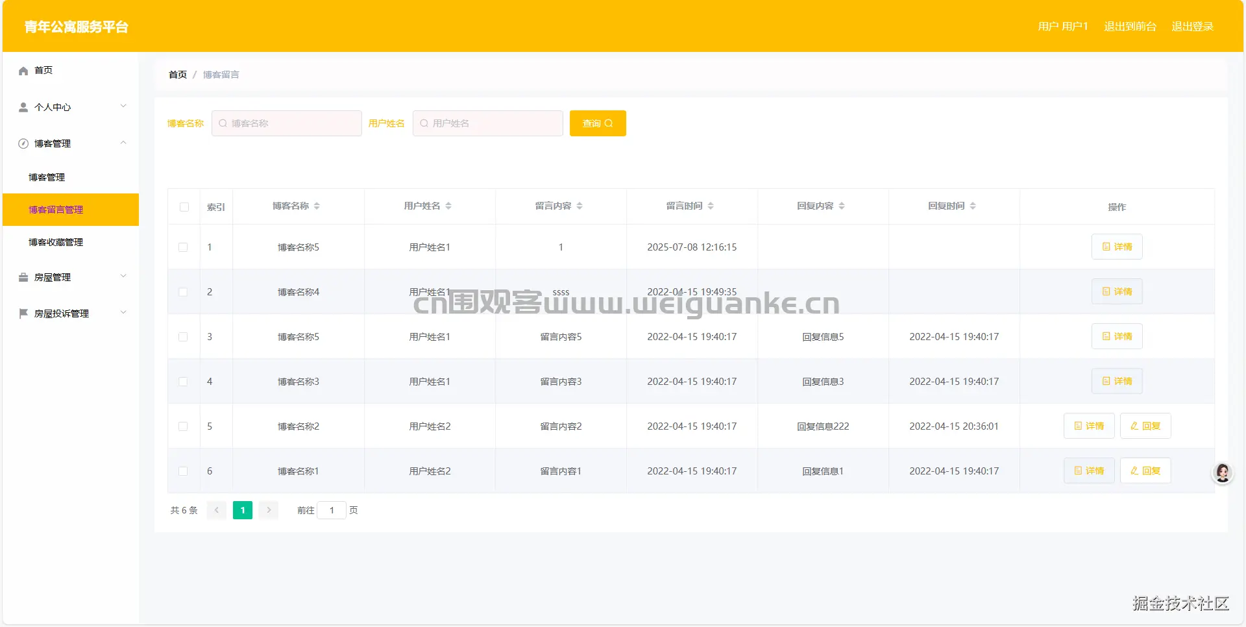1246x627 pixels.
Task: Check the checkbox for row 6
Action: [183, 471]
